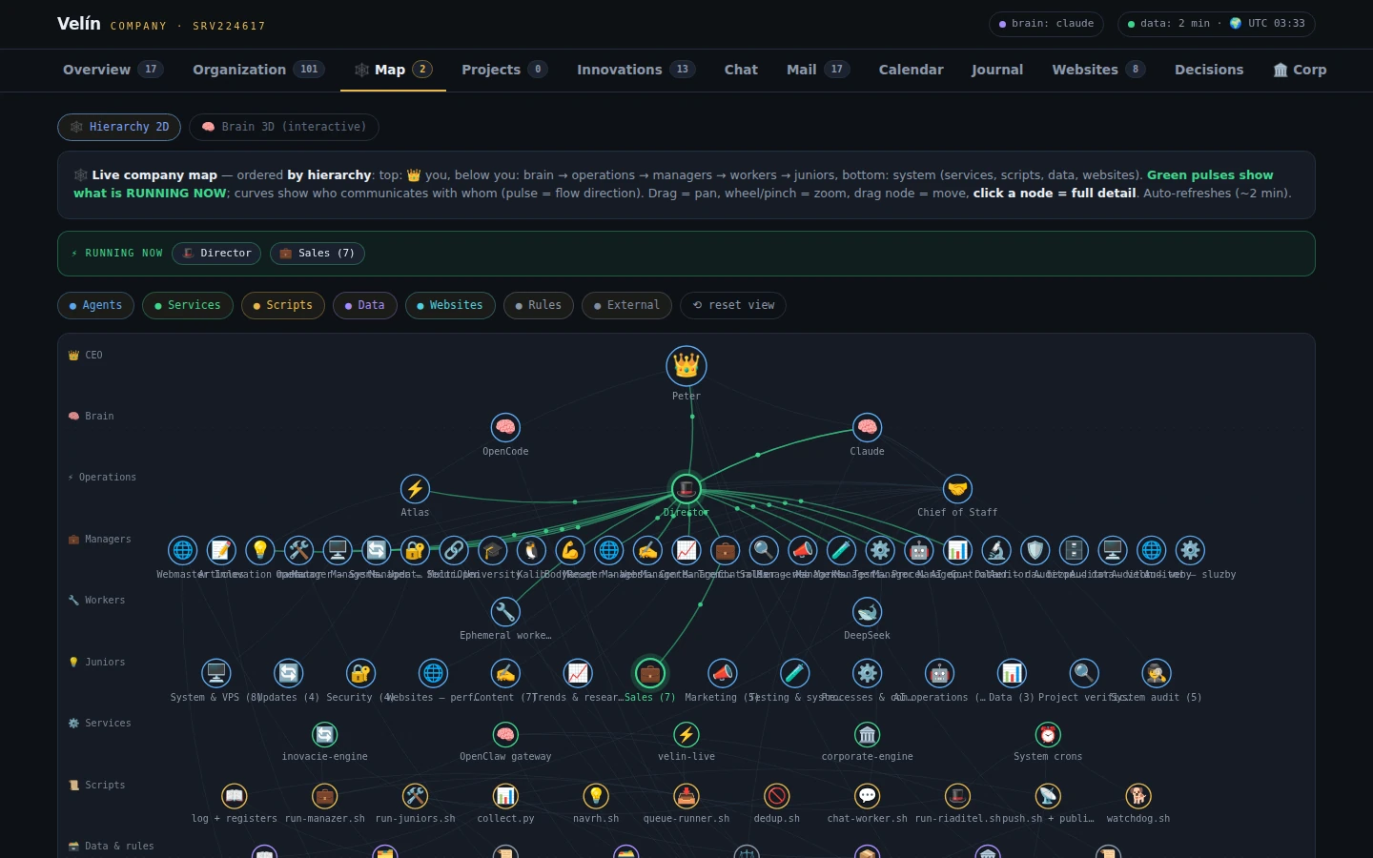Select the navrh.sh lightbulb script node
Viewport: 1373px width, 858px height.
(x=596, y=796)
